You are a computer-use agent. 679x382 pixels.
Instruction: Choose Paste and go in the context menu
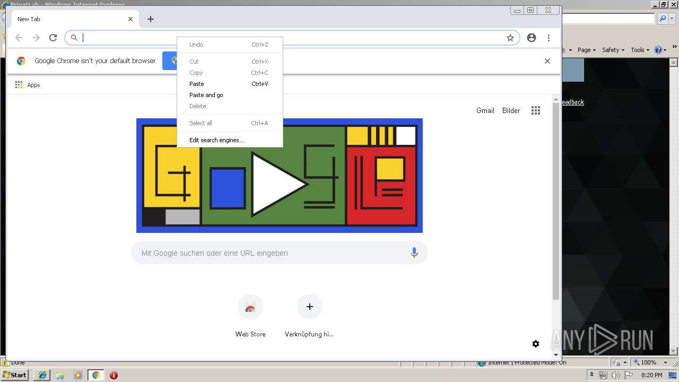click(x=230, y=95)
